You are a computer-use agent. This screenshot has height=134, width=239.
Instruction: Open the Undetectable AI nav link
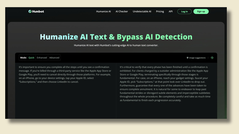pyautogui.click(x=142, y=12)
